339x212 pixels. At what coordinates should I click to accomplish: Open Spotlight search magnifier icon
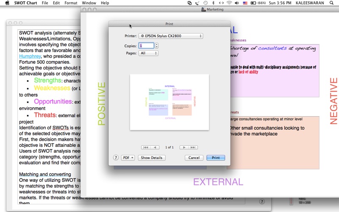pyautogui.click(x=331, y=3)
